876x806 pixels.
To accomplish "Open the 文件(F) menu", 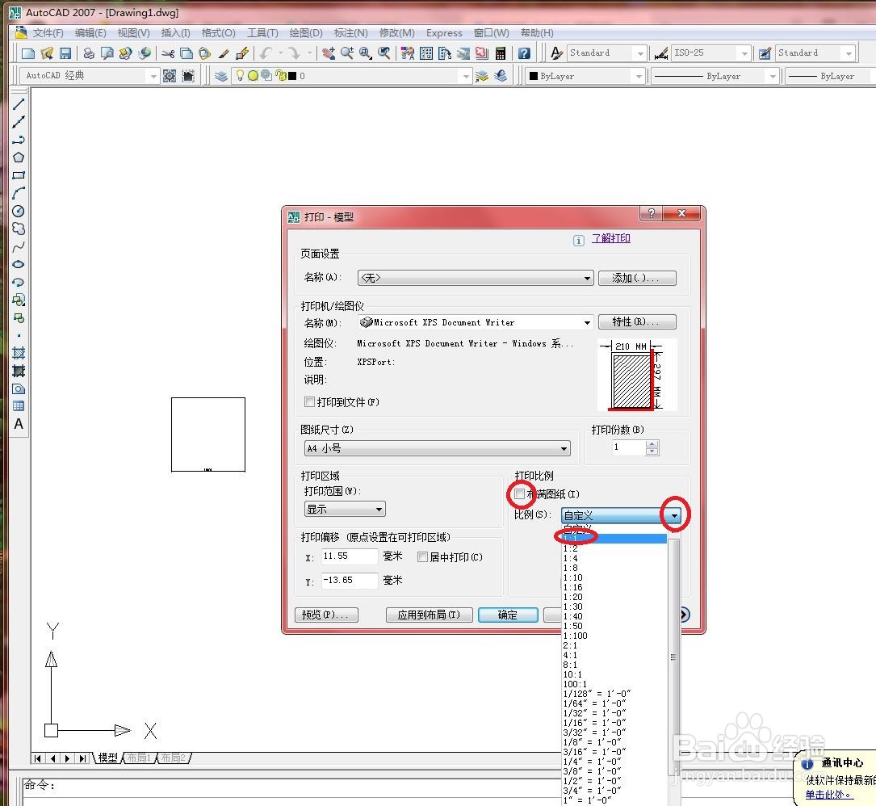I will [x=48, y=32].
